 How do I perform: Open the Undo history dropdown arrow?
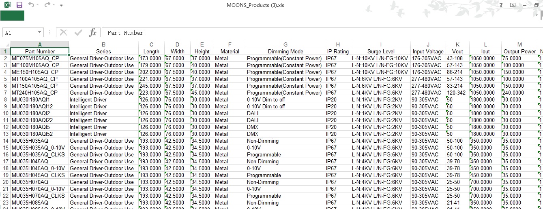(38, 5)
